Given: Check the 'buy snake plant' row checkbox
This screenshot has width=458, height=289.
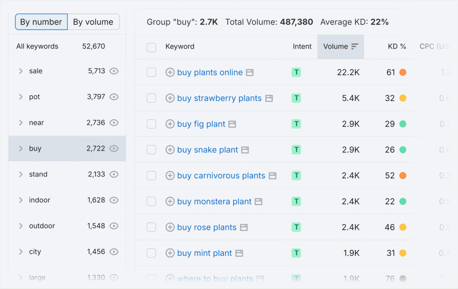Looking at the screenshot, I should 151,150.
